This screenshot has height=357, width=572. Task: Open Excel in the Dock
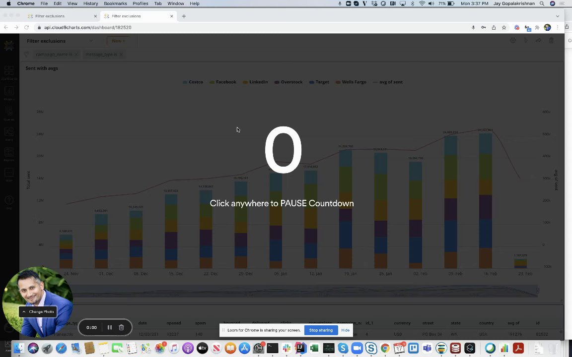(x=314, y=348)
